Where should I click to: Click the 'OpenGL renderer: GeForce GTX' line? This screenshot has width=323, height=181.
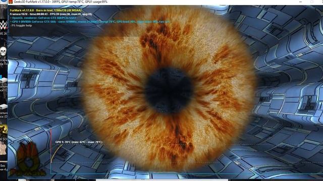(x=42, y=18)
